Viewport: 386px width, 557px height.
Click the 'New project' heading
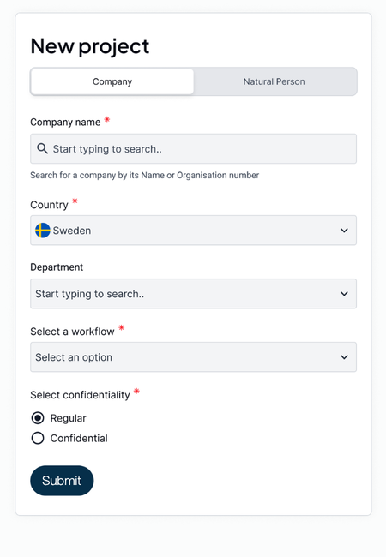[90, 46]
